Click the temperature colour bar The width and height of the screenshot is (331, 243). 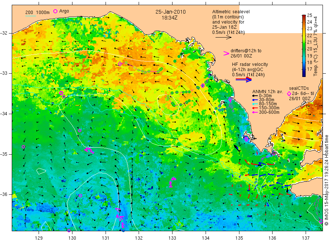(x=304, y=46)
